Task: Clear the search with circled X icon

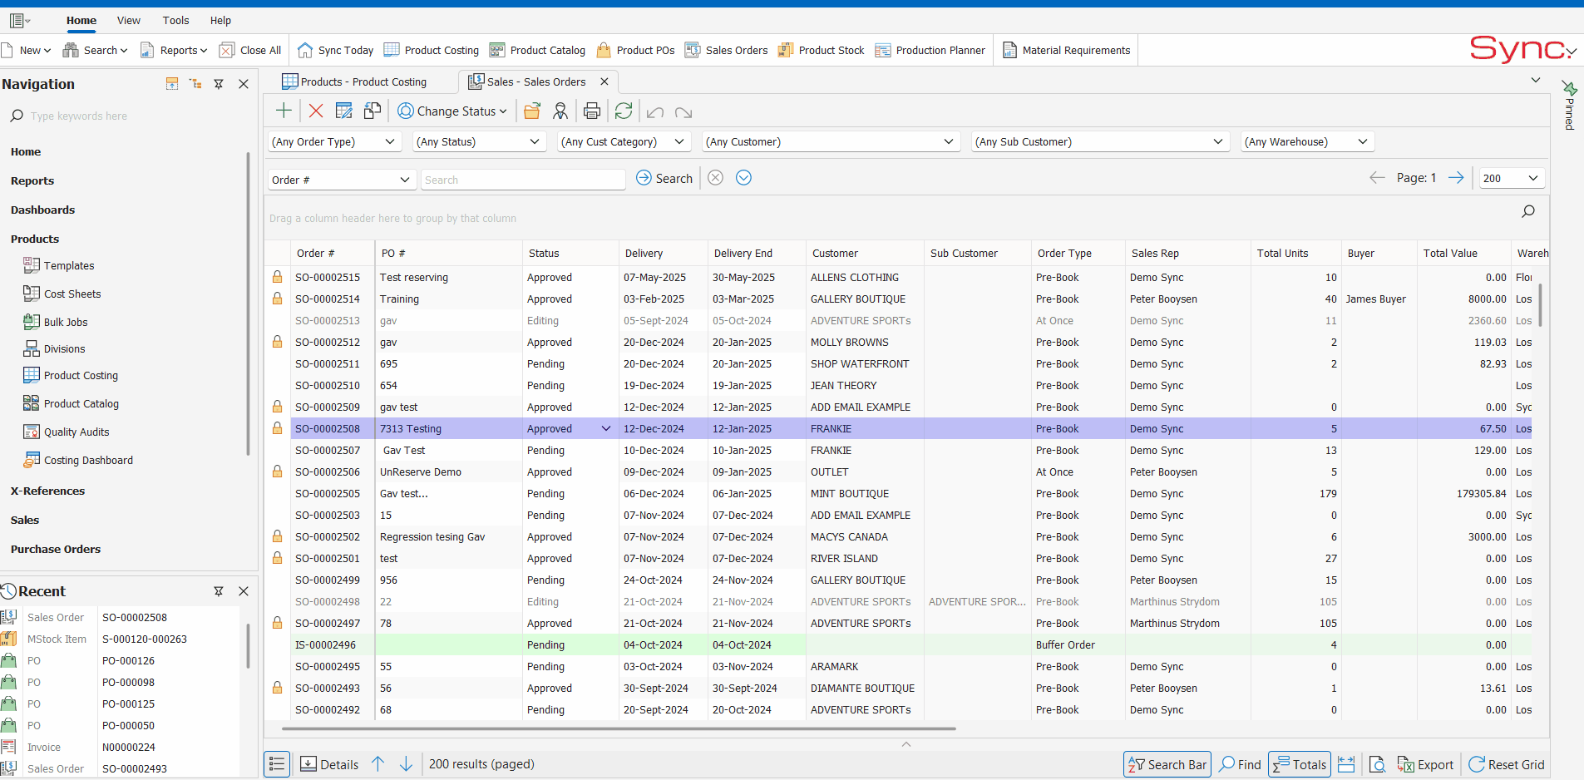Action: point(716,178)
